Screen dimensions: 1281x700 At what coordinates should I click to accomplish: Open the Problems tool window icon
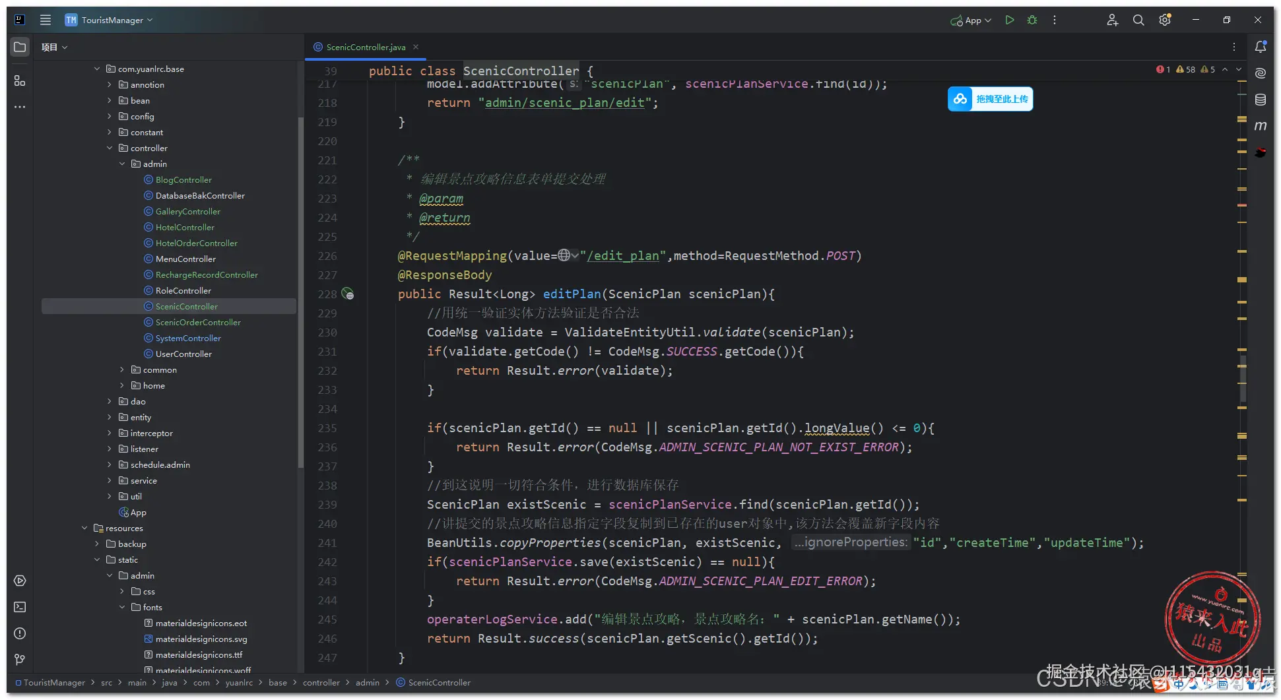tap(20, 633)
